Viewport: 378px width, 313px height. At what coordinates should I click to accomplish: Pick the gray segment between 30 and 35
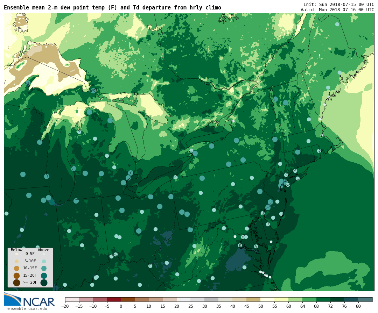pos(212,299)
